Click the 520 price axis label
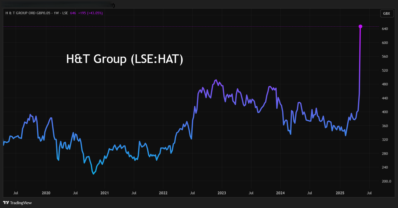This screenshot has height=208, width=398. (385, 70)
